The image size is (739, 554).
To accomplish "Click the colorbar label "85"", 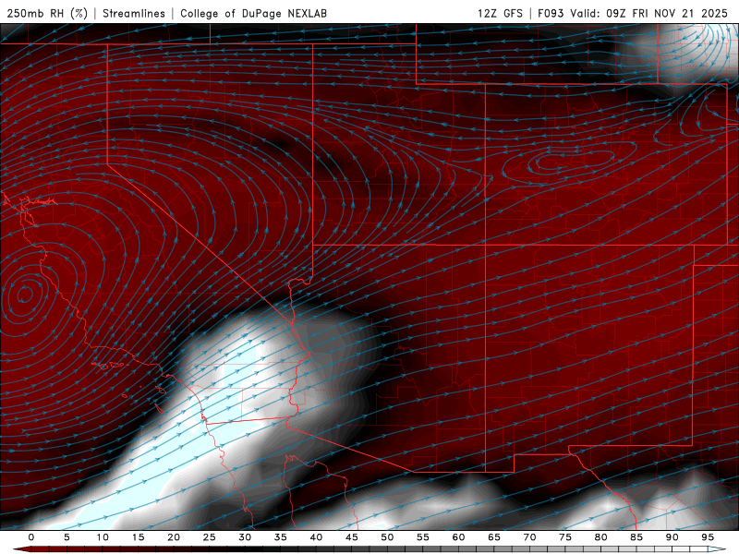I will pos(636,537).
